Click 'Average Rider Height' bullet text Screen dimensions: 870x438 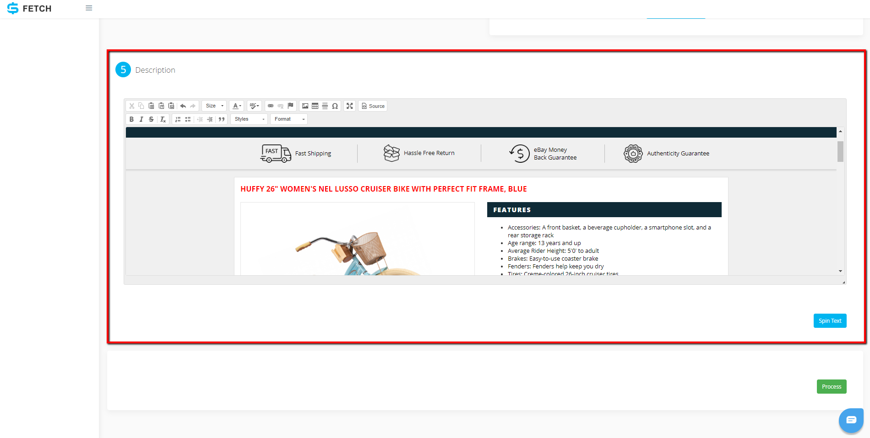pyautogui.click(x=553, y=251)
